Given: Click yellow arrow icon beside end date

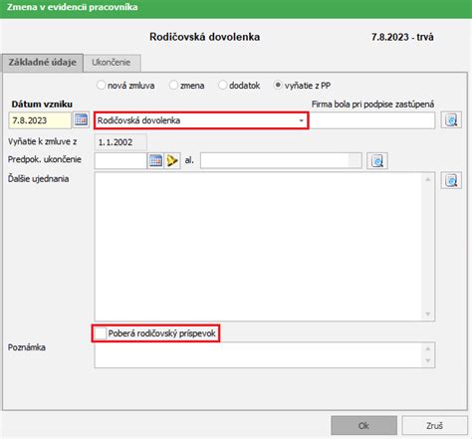Looking at the screenshot, I should pos(172,161).
